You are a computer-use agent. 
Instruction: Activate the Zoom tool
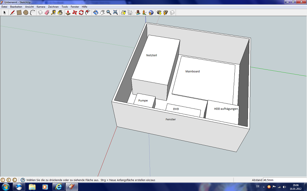pyautogui.click(x=108, y=13)
